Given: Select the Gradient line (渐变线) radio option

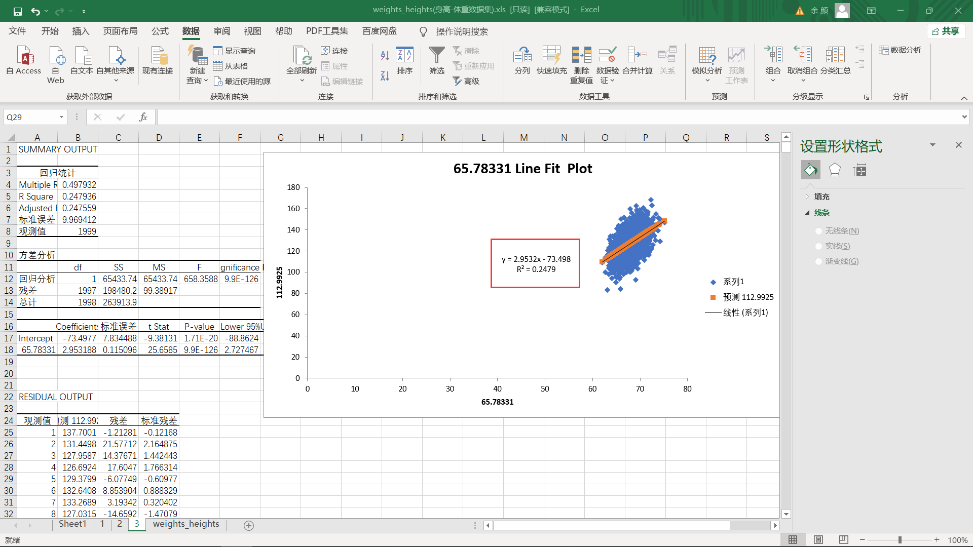Looking at the screenshot, I should pyautogui.click(x=818, y=261).
